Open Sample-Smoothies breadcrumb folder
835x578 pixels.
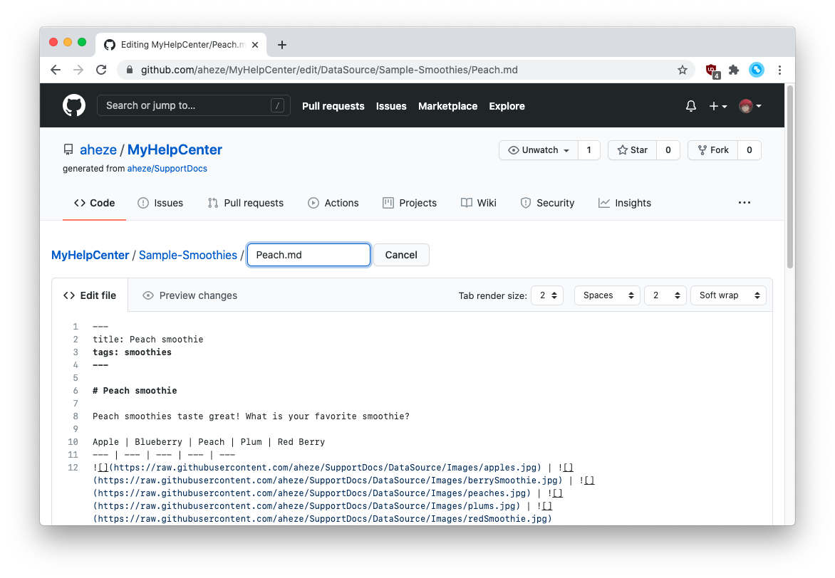188,255
